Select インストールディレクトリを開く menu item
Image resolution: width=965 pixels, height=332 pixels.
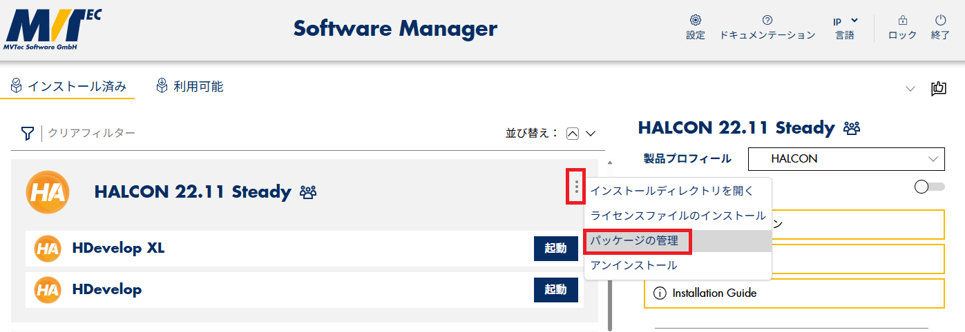click(678, 191)
